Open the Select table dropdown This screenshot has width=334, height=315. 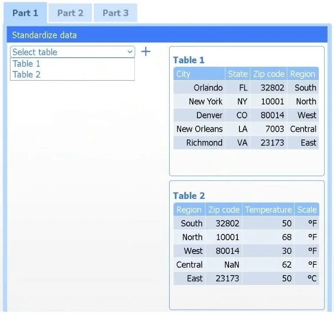pyautogui.click(x=72, y=52)
